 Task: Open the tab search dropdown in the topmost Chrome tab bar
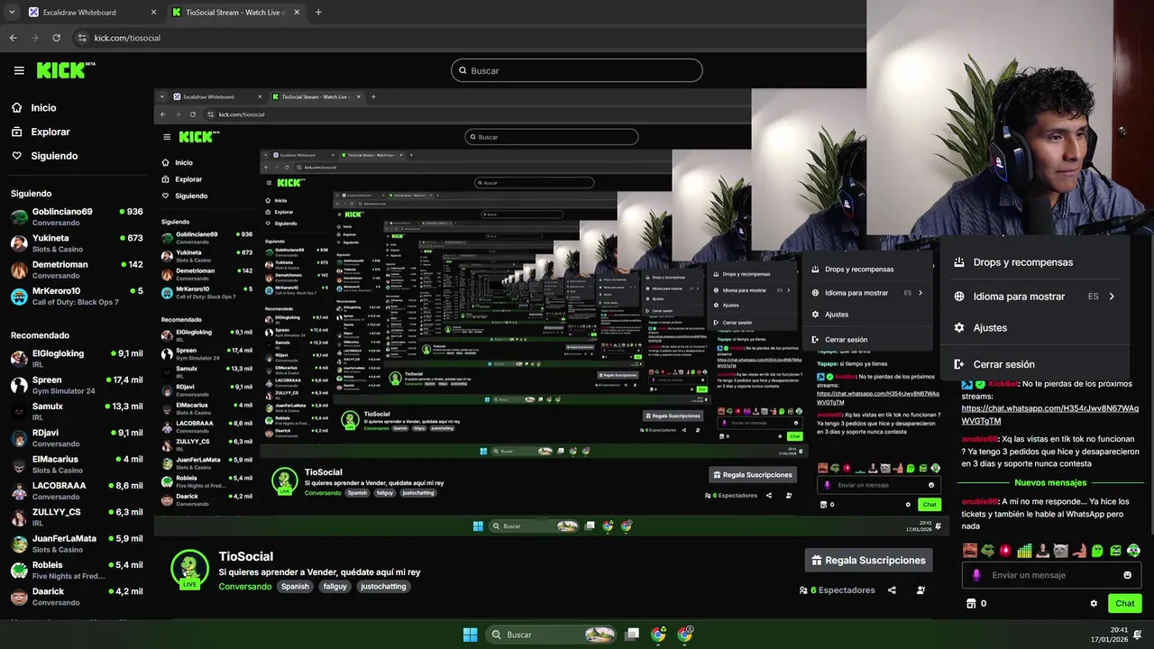[x=12, y=13]
